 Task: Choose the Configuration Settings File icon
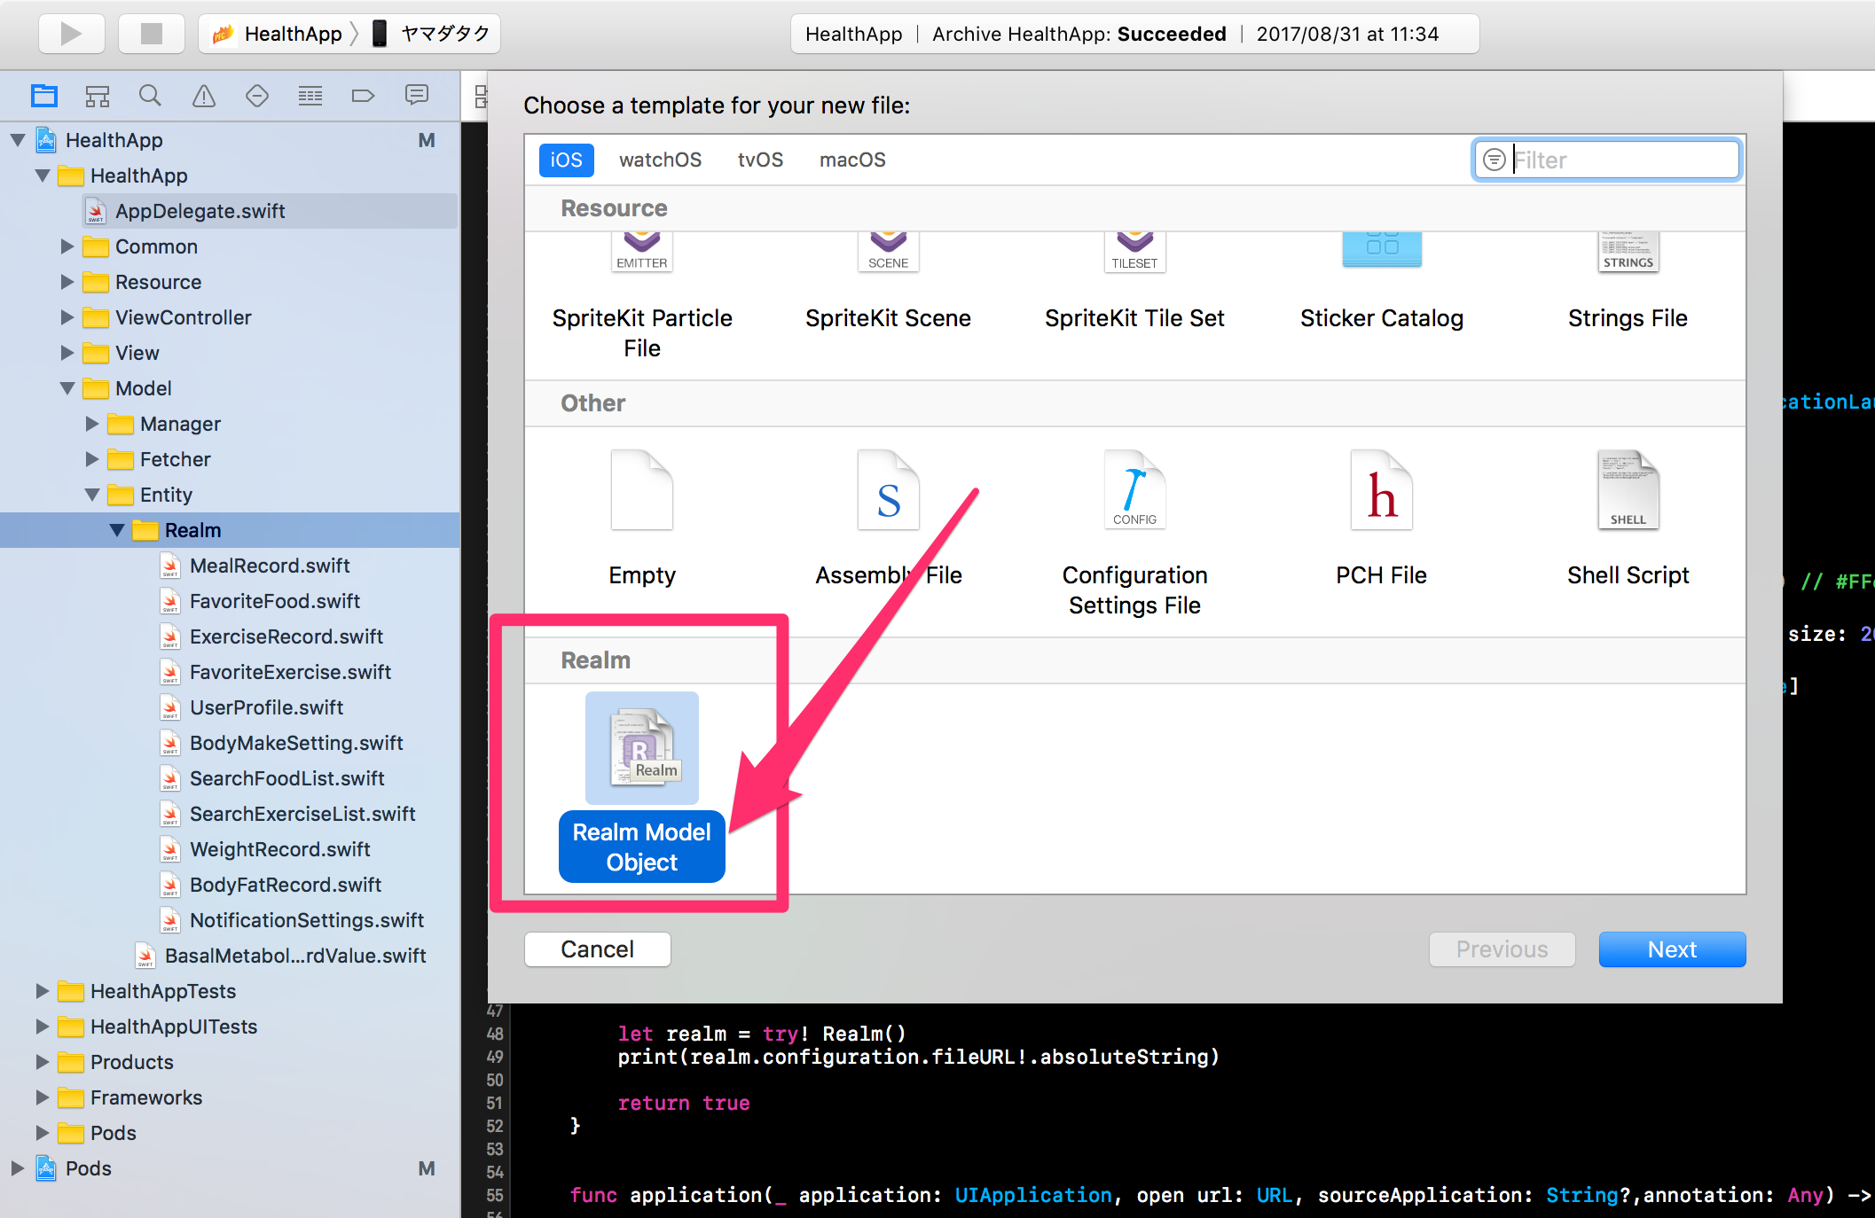pos(1134,489)
